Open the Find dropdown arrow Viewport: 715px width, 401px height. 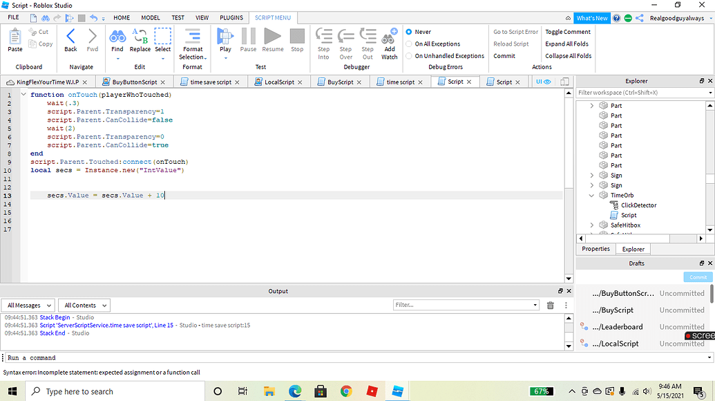[117, 58]
